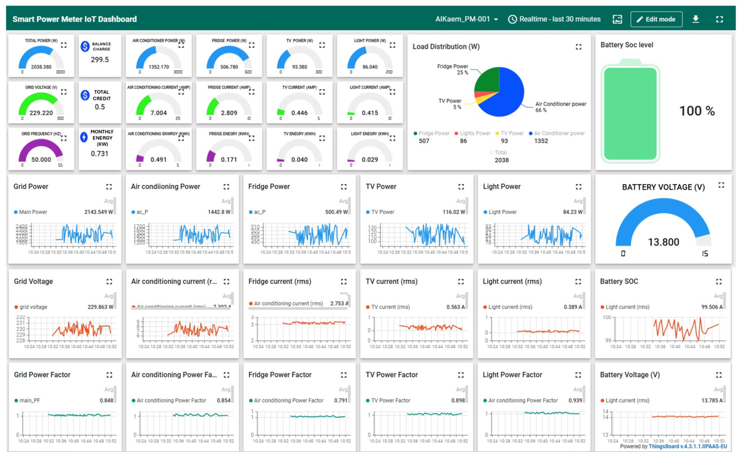
Task: Click the Smart Power Meter IoT Dashboard title
Action: (x=75, y=19)
